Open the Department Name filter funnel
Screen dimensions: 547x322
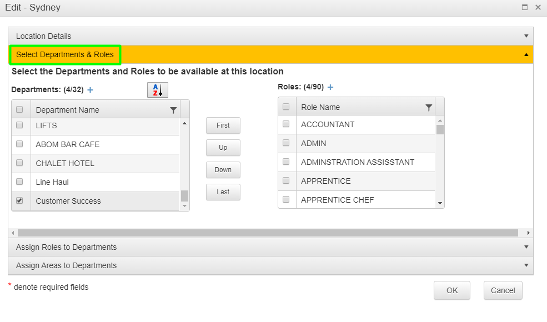pyautogui.click(x=173, y=109)
